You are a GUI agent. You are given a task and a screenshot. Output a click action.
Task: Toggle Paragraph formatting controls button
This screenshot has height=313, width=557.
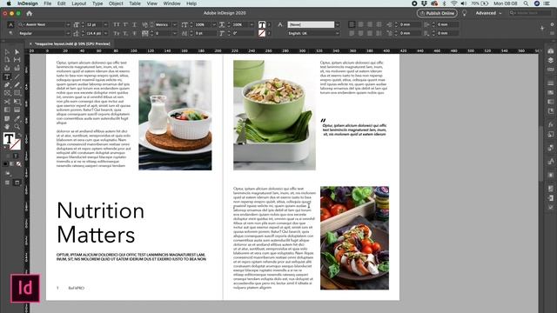click(x=10, y=33)
